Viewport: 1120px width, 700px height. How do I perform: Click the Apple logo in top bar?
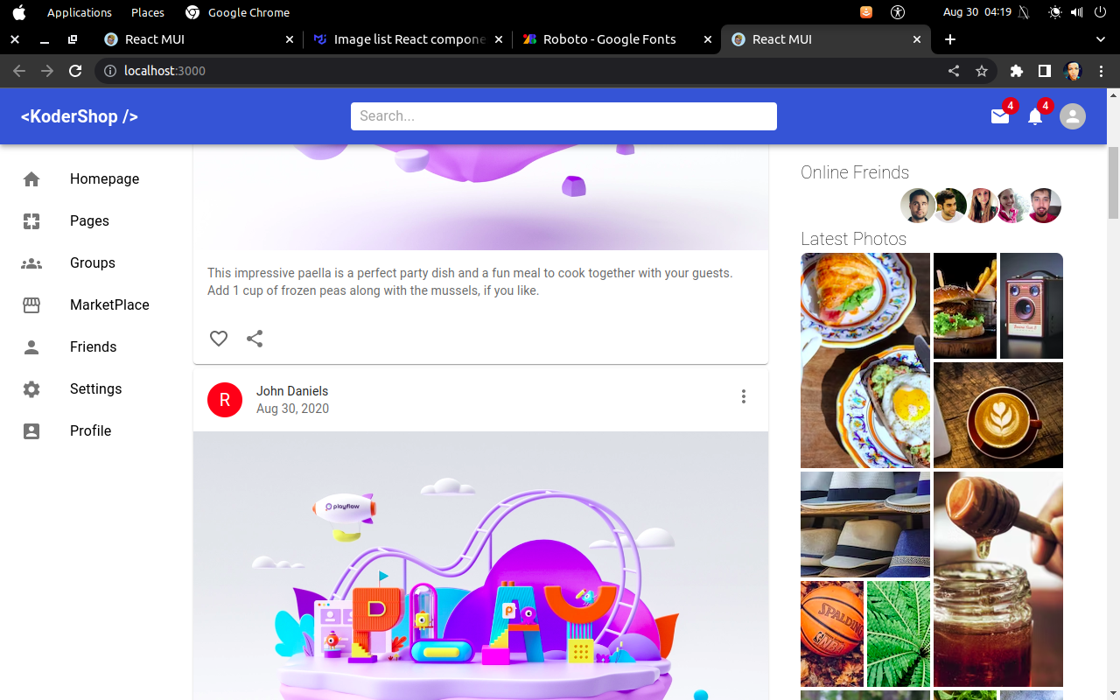click(19, 12)
